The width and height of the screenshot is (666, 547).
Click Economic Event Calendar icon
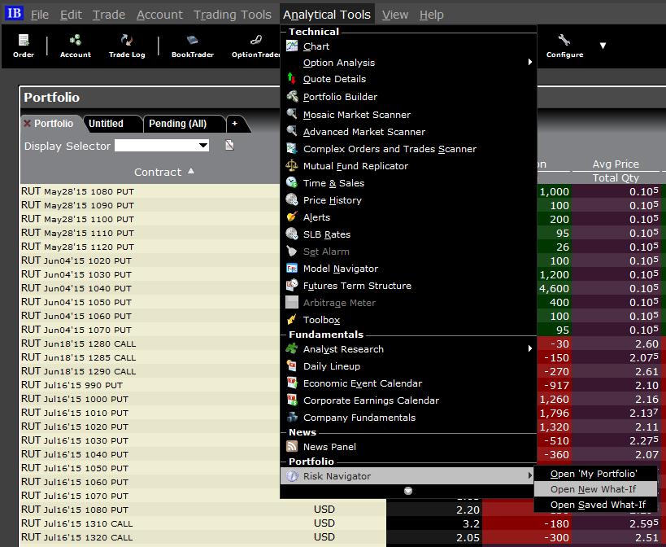click(x=292, y=383)
